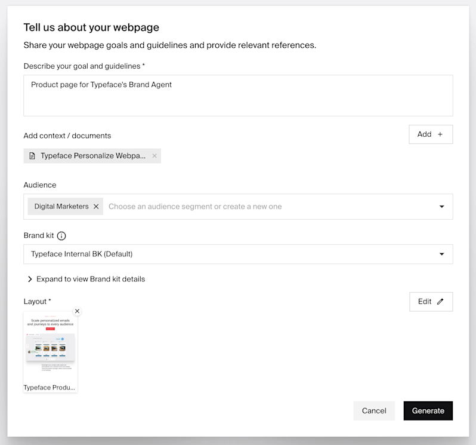
Task: Click the pencil icon on Edit
Action: [x=440, y=302]
